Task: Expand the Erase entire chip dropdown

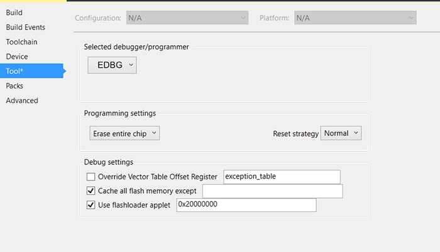Action: [124, 134]
